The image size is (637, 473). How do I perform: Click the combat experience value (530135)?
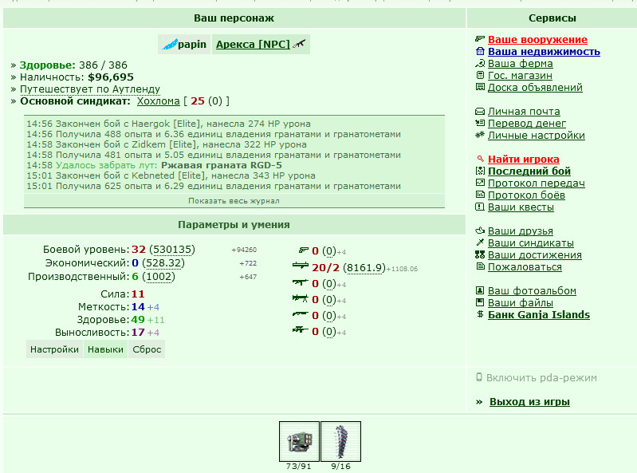[x=172, y=249]
